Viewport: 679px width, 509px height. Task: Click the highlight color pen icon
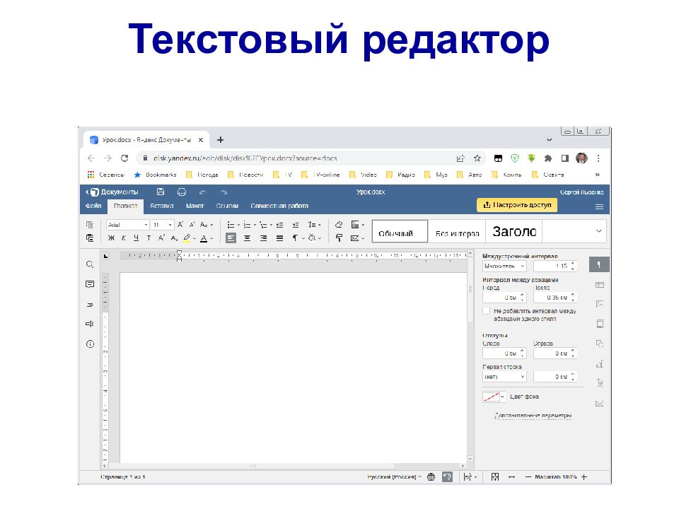click(187, 238)
